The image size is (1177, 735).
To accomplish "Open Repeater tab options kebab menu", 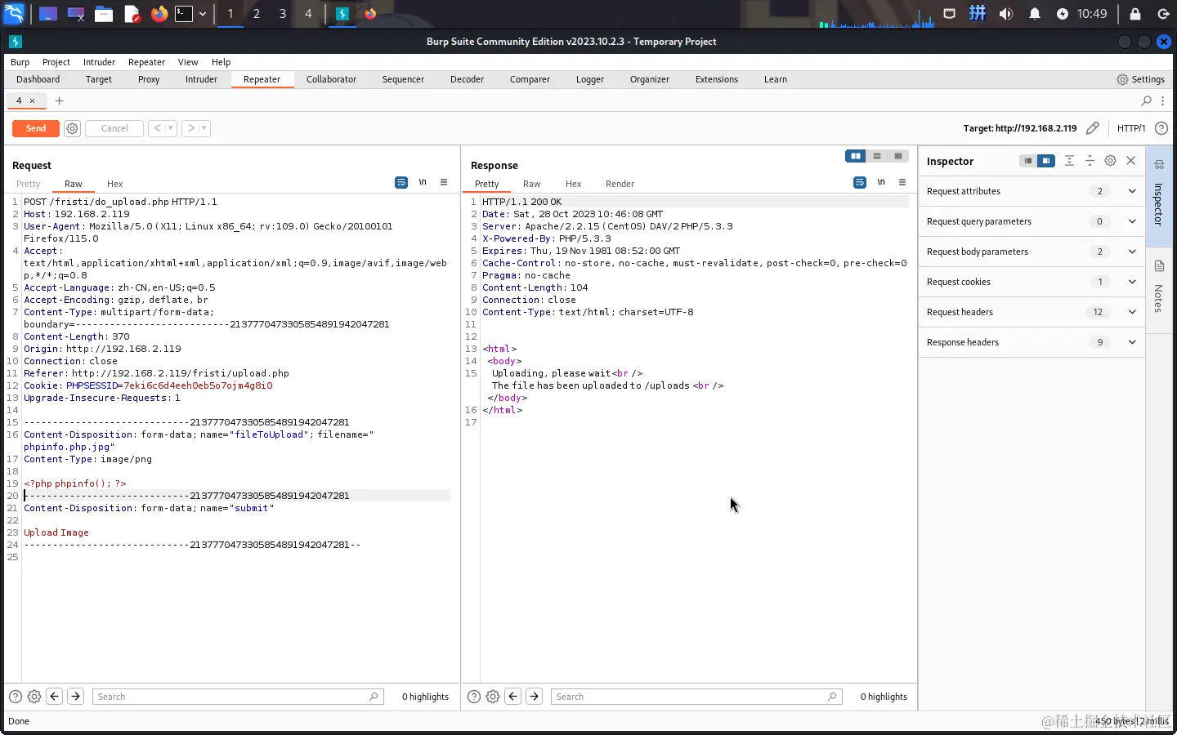I will (x=1162, y=100).
